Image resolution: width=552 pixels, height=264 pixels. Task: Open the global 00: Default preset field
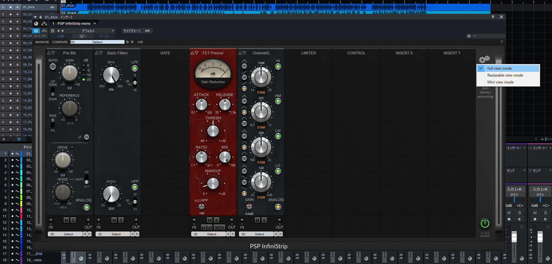click(97, 42)
